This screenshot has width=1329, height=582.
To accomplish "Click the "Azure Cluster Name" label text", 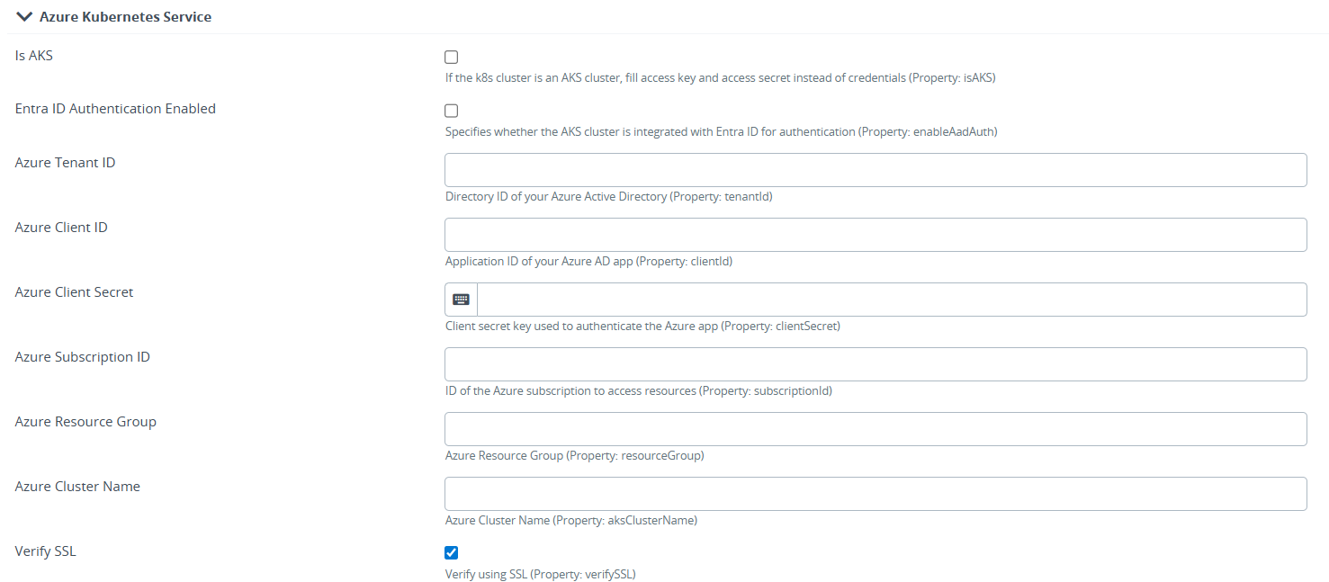I will pyautogui.click(x=77, y=487).
